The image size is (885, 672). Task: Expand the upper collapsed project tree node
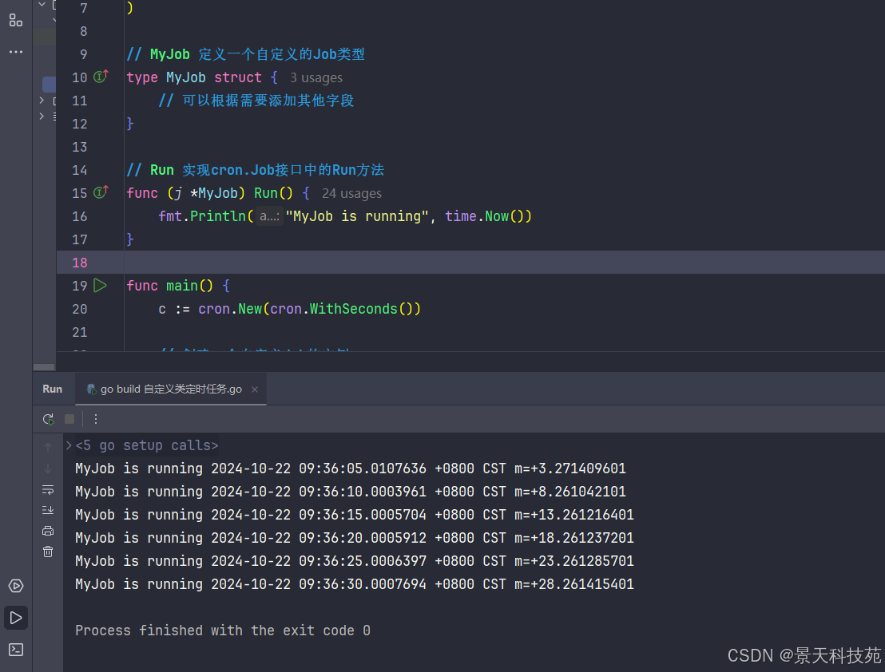point(42,101)
